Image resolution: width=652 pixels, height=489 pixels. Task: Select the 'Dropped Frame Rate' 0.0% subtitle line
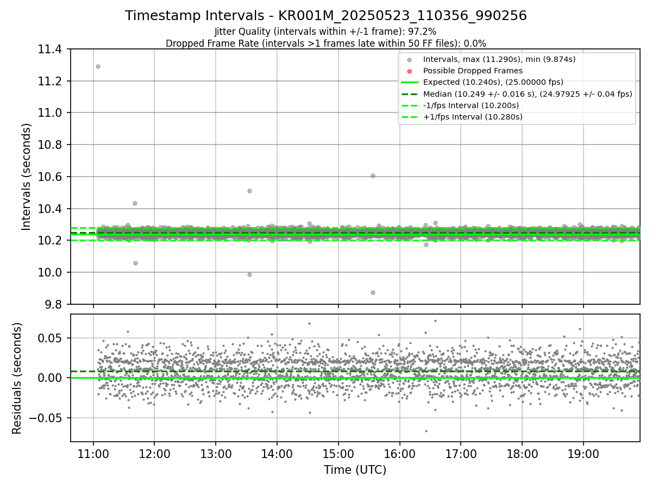pyautogui.click(x=326, y=43)
